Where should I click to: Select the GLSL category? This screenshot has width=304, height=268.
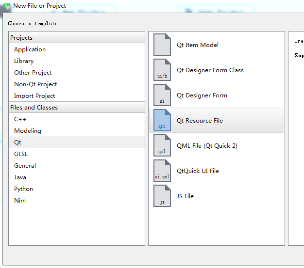pyautogui.click(x=77, y=154)
